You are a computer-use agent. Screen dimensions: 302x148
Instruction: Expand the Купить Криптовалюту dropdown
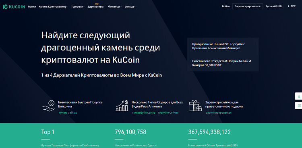click(x=53, y=6)
